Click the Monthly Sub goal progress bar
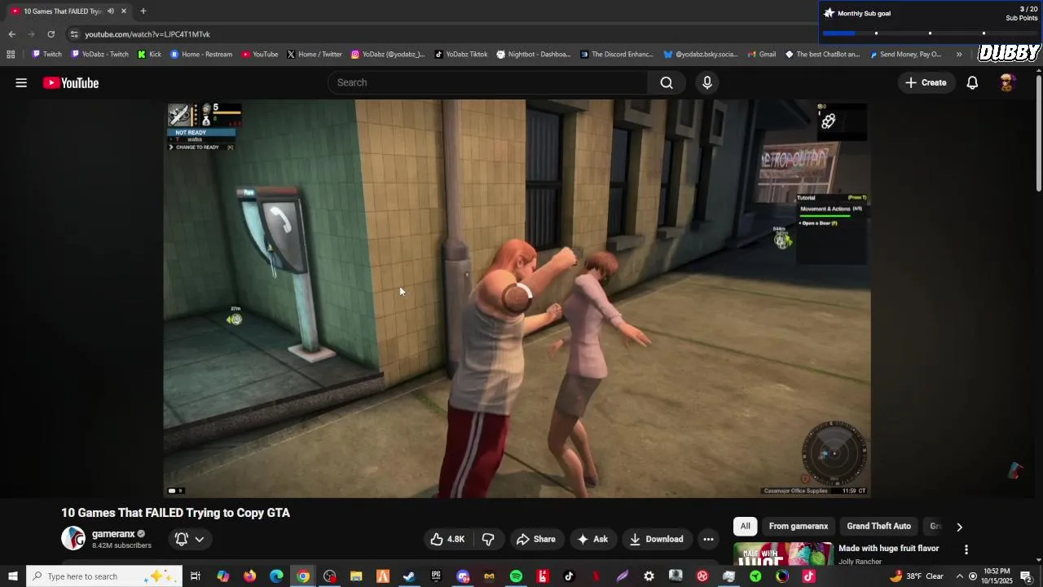This screenshot has width=1043, height=587. coord(930,33)
